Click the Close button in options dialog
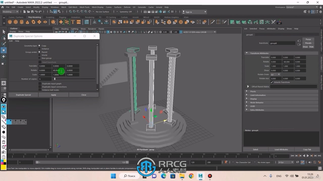This screenshot has width=323, height=181. tap(84, 95)
